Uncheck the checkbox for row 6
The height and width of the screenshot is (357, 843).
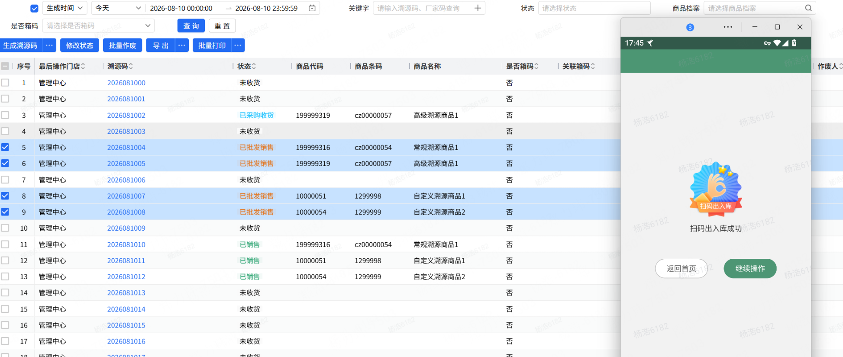click(x=5, y=163)
